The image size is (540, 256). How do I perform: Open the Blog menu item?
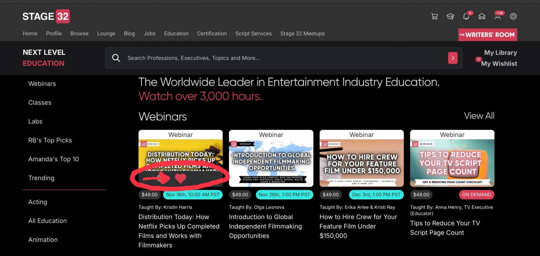coord(130,33)
